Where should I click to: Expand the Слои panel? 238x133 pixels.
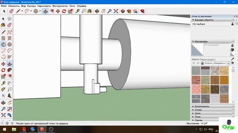click(193, 113)
